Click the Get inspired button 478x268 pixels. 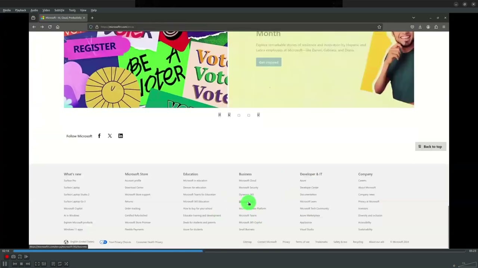tap(269, 62)
